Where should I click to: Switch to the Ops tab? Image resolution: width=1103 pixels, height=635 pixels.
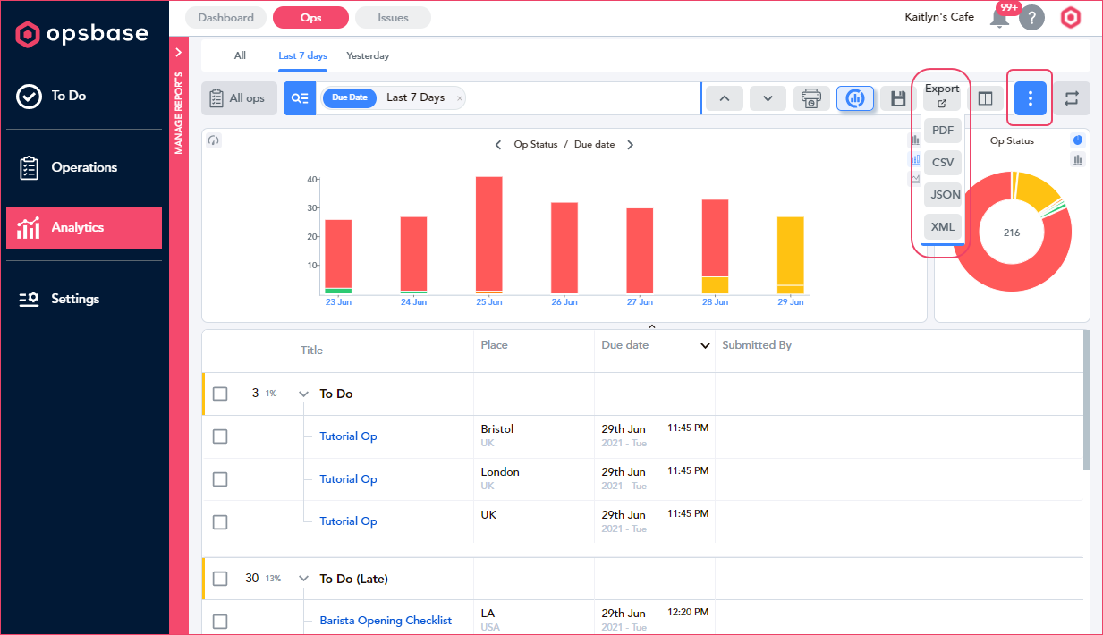pos(310,17)
